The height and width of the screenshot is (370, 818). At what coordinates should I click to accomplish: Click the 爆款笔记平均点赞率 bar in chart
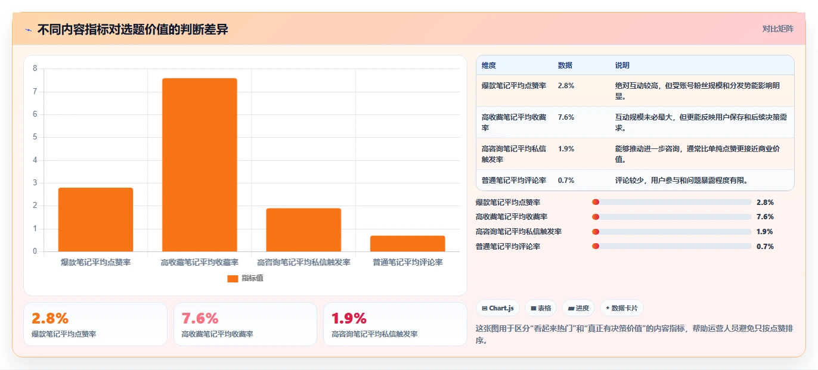[x=95, y=219]
